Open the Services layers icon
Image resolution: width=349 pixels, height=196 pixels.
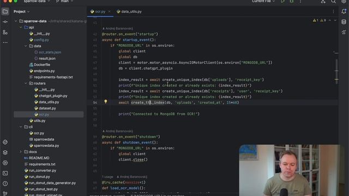click(5, 152)
